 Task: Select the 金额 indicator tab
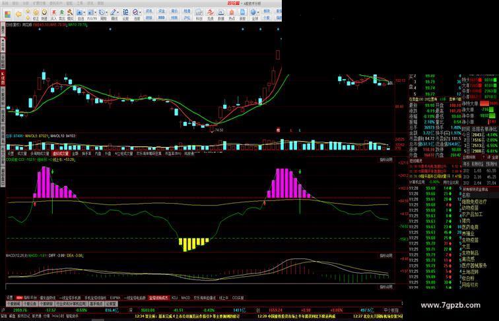(75, 154)
